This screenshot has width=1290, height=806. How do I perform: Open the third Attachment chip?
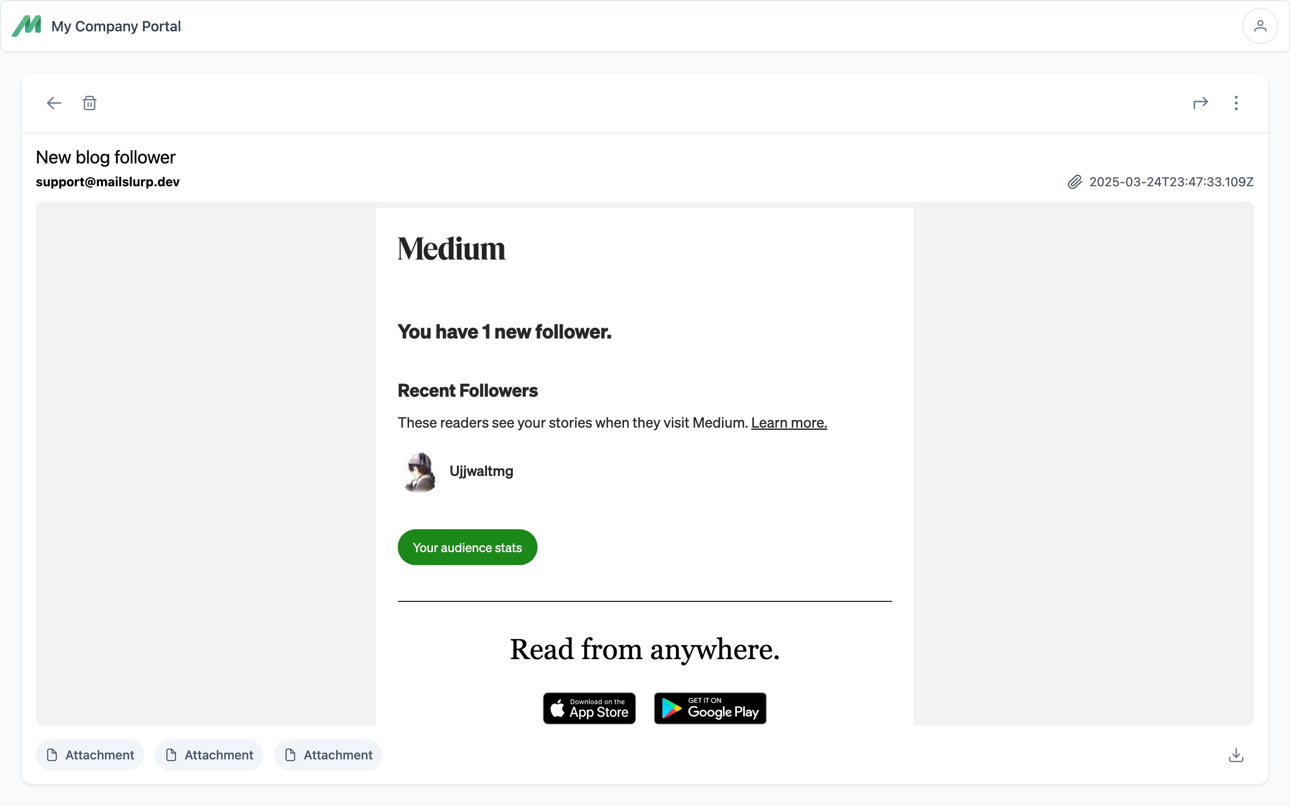pyautogui.click(x=328, y=755)
